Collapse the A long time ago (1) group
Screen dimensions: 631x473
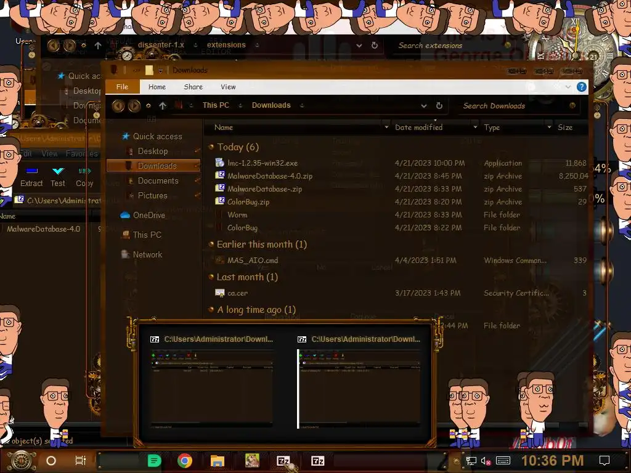[211, 309]
